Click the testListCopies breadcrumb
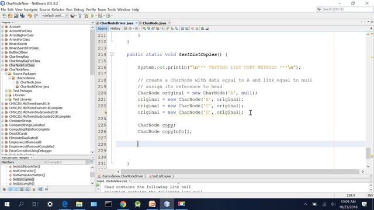This screenshot has width=374, height=210. click(x=162, y=176)
